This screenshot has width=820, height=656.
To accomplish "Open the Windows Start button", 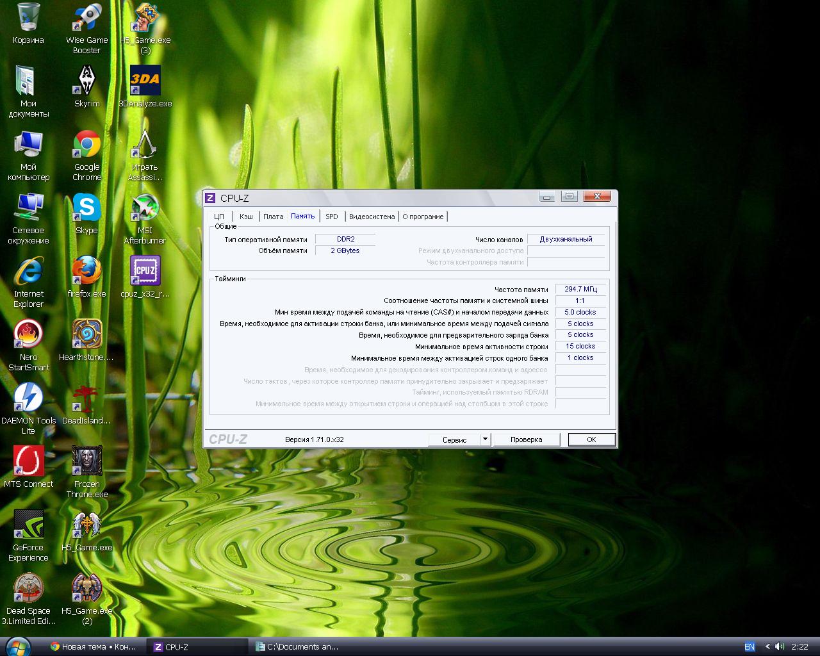I will click(x=17, y=646).
